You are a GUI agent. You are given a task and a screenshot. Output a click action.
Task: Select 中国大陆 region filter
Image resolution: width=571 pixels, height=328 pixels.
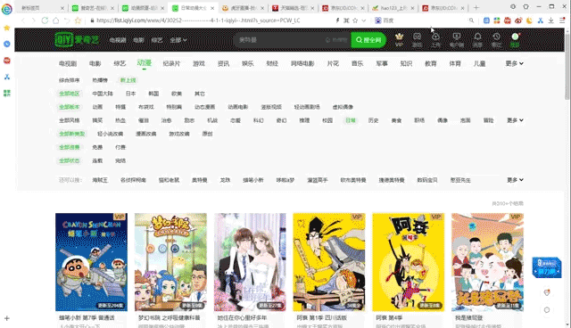[x=103, y=94]
